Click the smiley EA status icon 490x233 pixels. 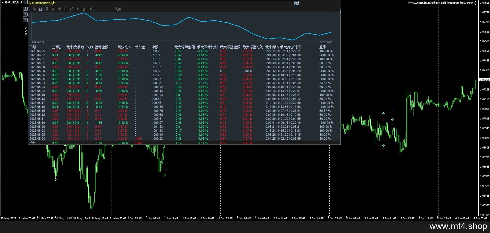coord(476,3)
